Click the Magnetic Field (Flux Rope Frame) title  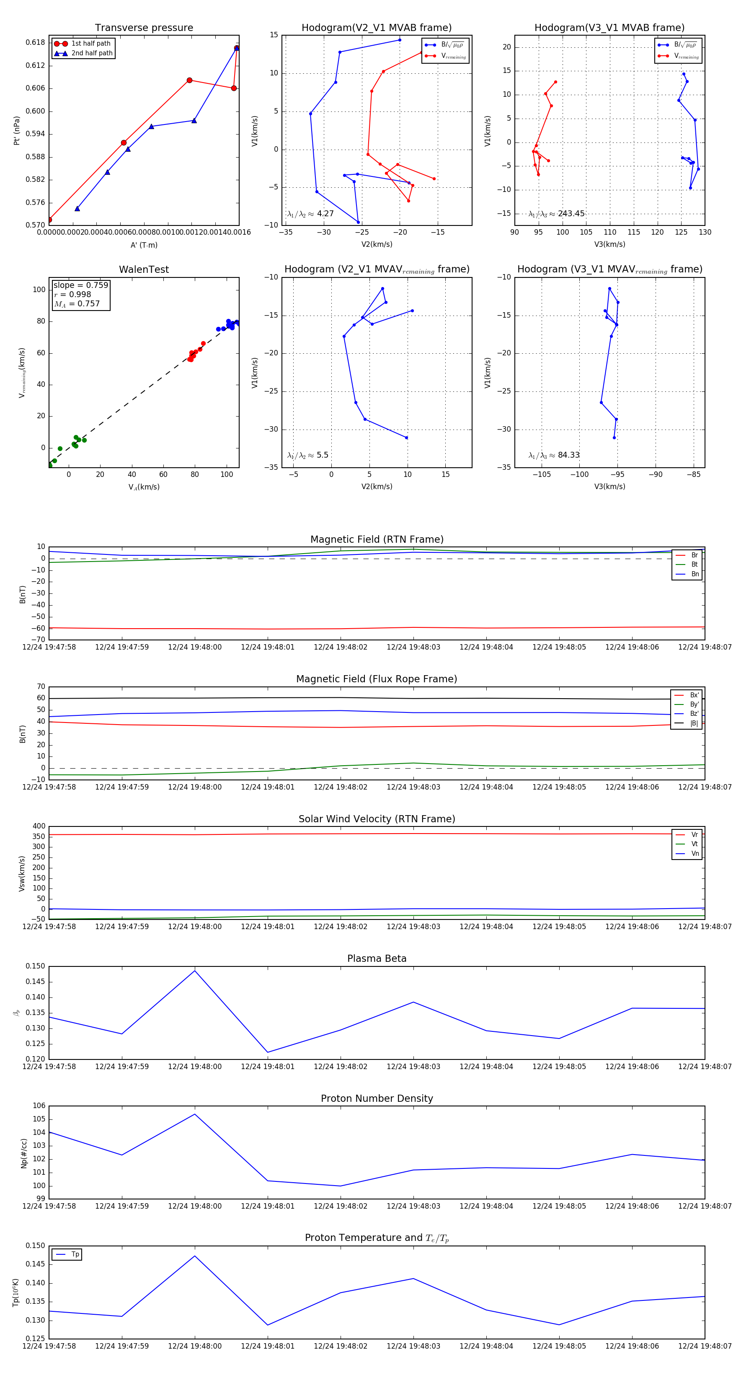[377, 679]
